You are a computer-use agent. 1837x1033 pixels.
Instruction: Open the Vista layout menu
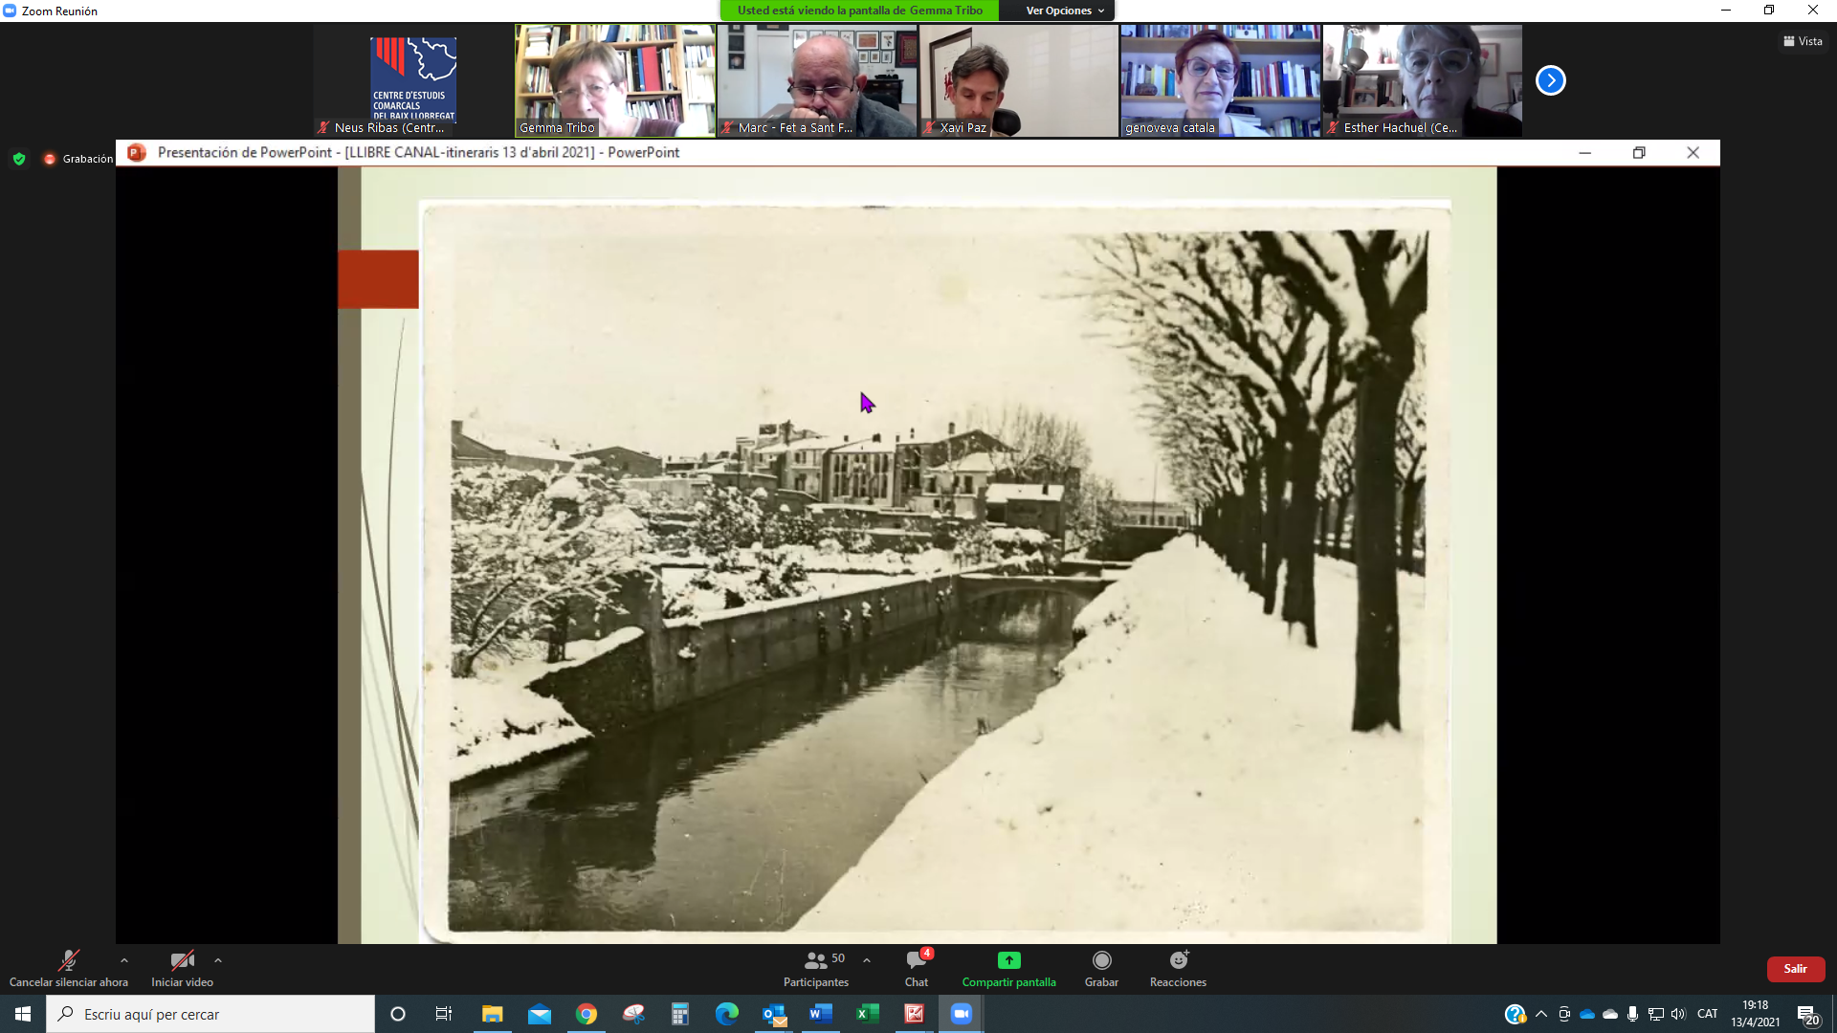click(x=1803, y=41)
